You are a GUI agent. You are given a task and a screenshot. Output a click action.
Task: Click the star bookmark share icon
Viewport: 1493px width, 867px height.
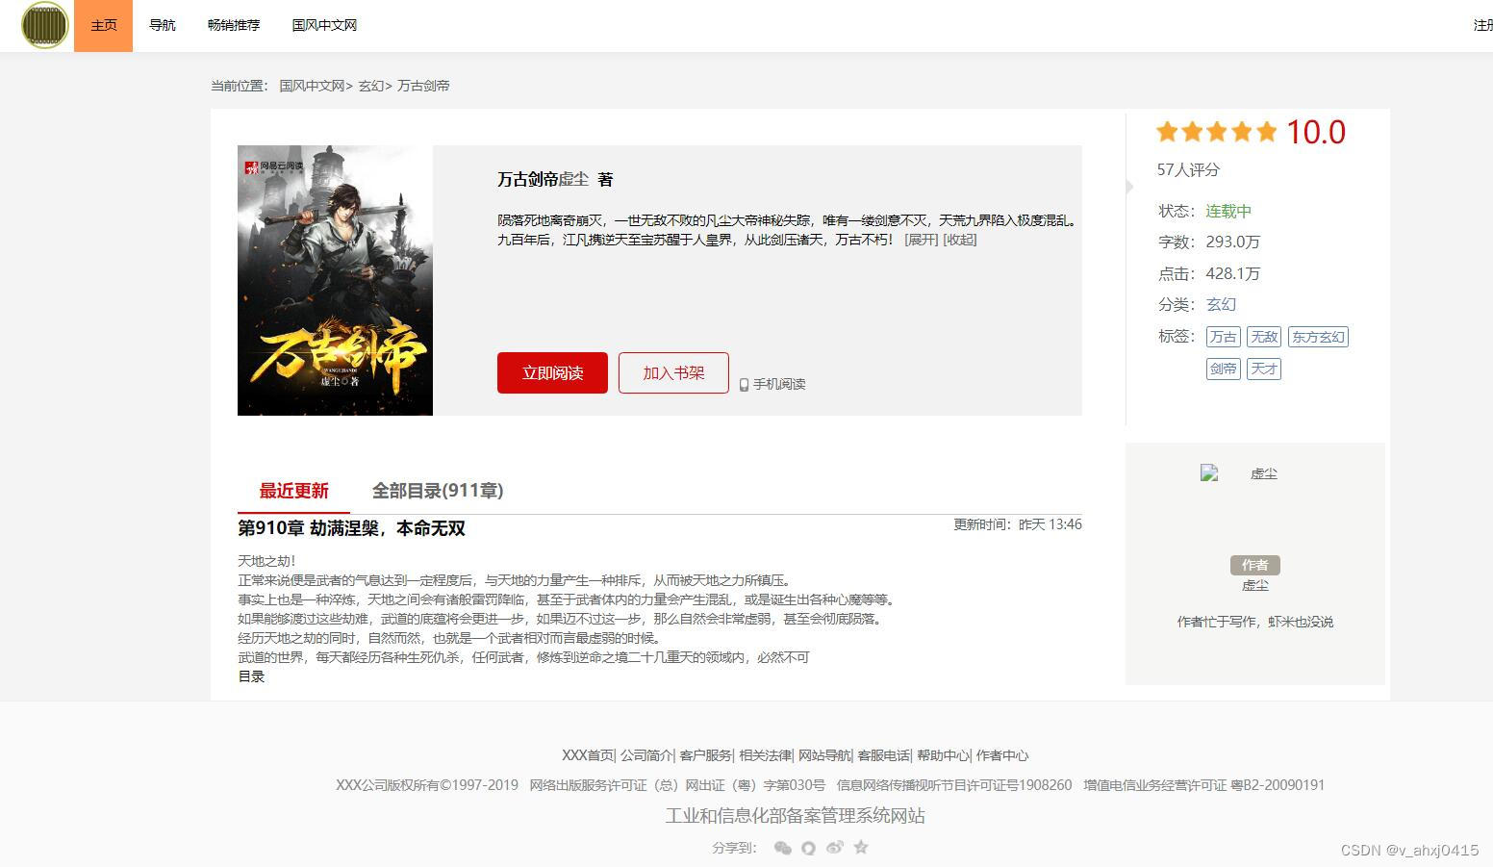click(x=861, y=847)
